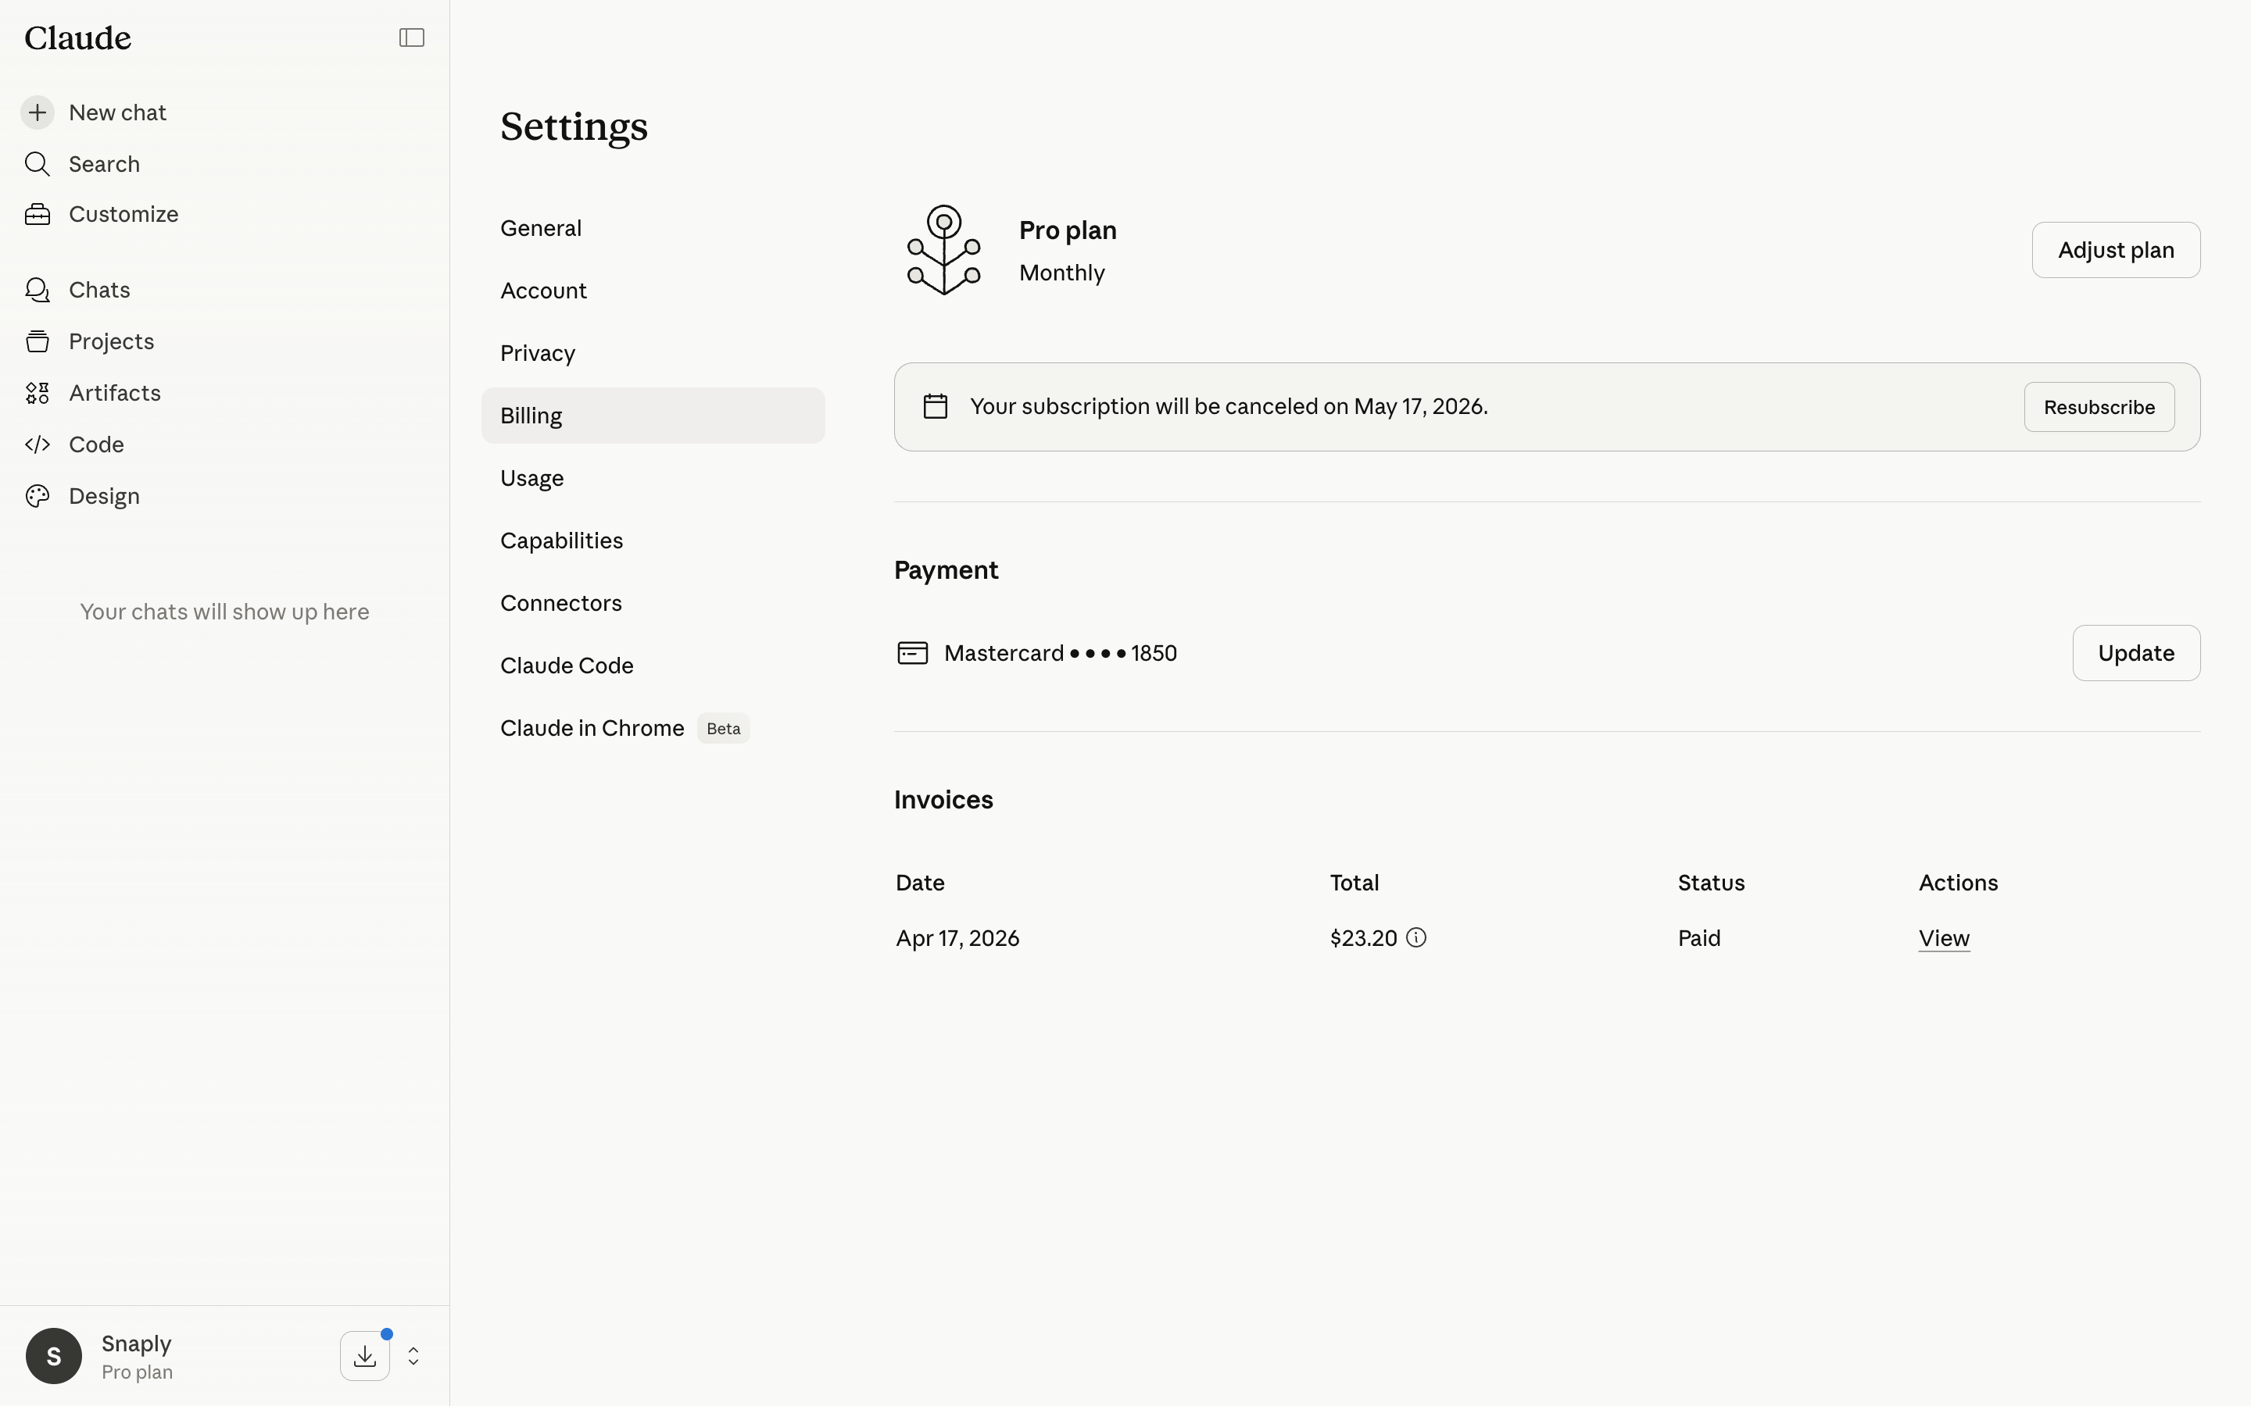Click the Claude logo text
This screenshot has width=2251, height=1406.
[78, 38]
